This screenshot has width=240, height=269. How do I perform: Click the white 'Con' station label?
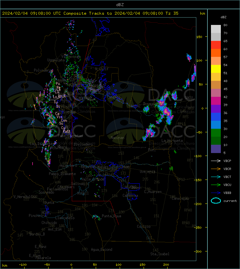(64, 120)
